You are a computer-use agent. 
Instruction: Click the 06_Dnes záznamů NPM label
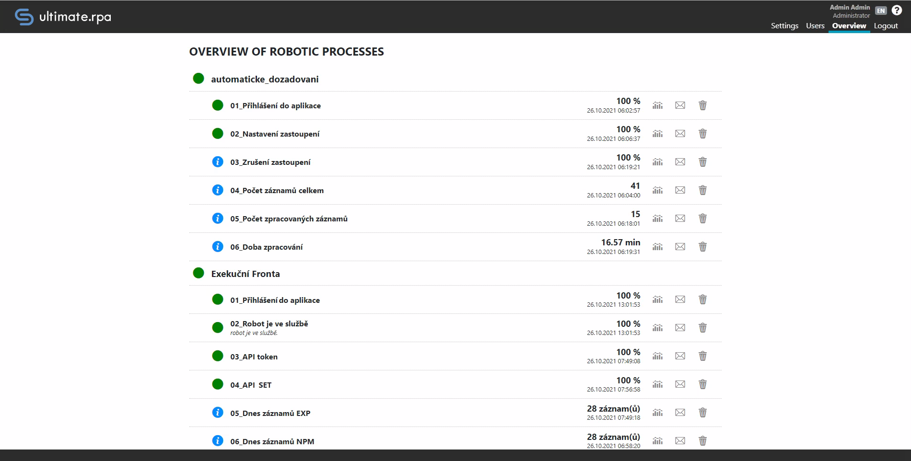point(272,441)
